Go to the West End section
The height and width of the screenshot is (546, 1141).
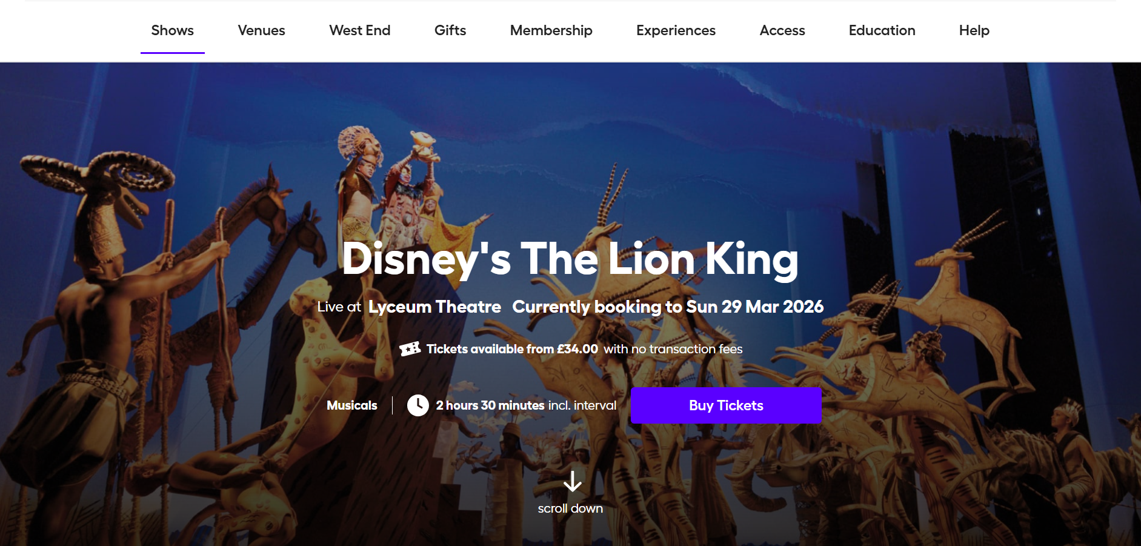tap(359, 30)
